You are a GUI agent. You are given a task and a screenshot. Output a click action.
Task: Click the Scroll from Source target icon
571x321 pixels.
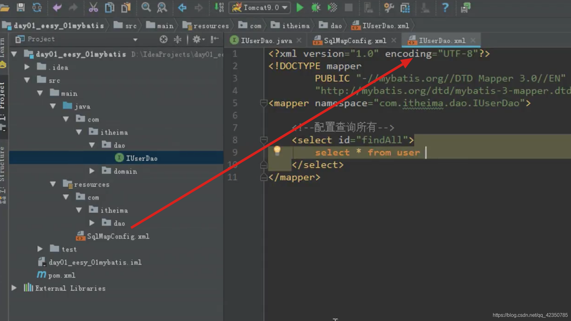pyautogui.click(x=164, y=39)
